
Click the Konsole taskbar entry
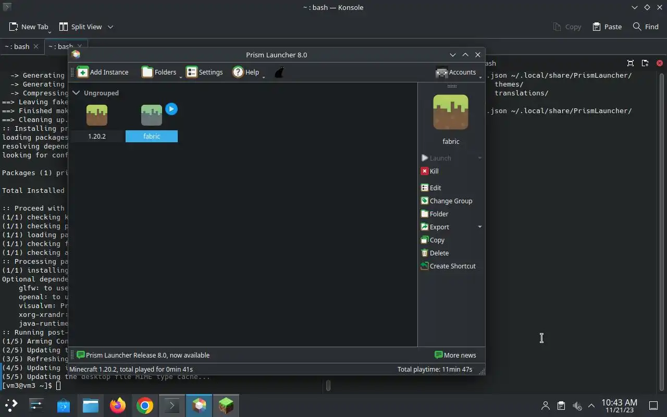(x=172, y=405)
